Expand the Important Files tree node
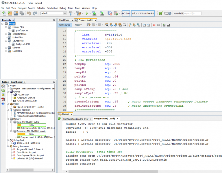 (6, 34)
